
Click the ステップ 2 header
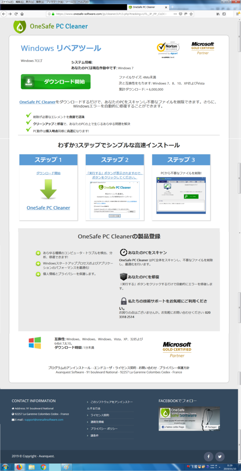(115, 160)
